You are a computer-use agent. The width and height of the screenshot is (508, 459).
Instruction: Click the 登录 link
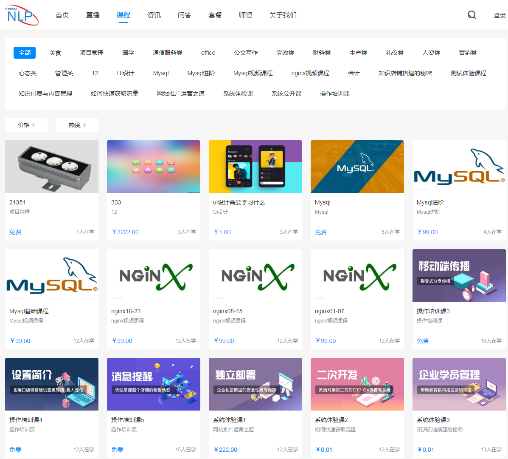pos(500,15)
